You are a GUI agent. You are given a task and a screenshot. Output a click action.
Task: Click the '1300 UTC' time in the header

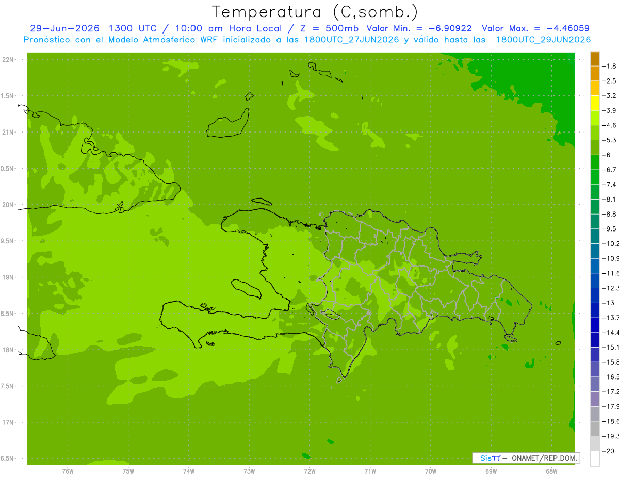tap(133, 28)
